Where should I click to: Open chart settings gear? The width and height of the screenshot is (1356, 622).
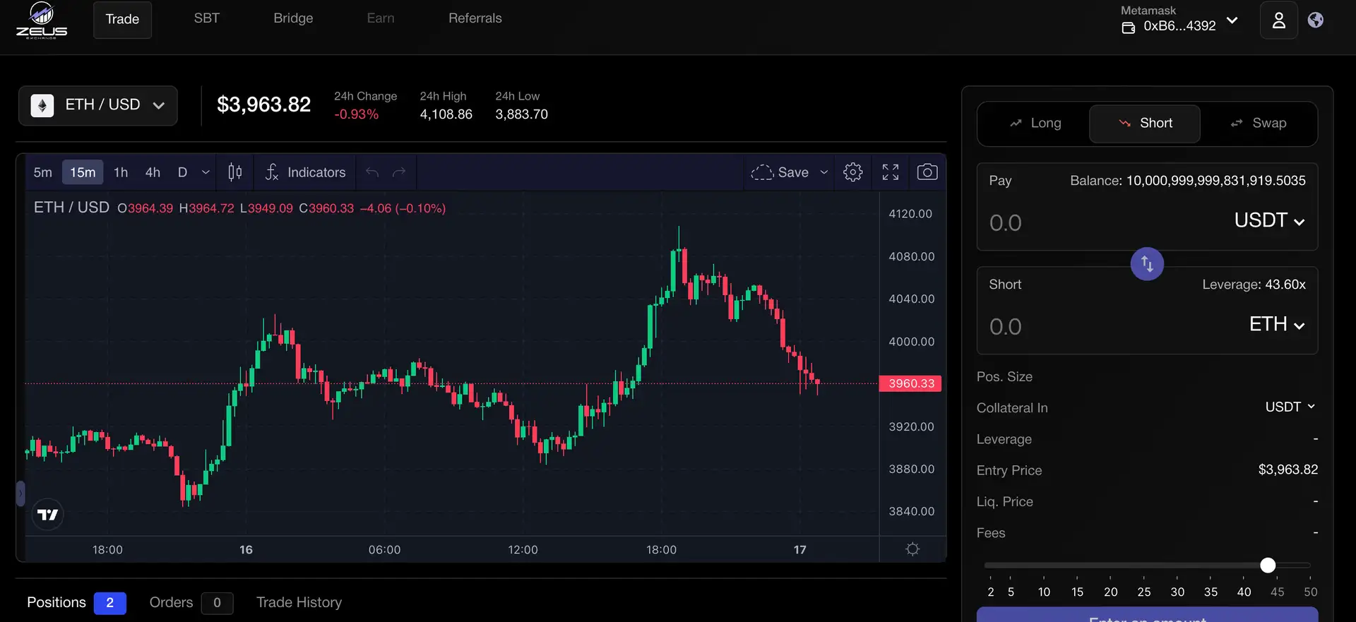click(852, 172)
